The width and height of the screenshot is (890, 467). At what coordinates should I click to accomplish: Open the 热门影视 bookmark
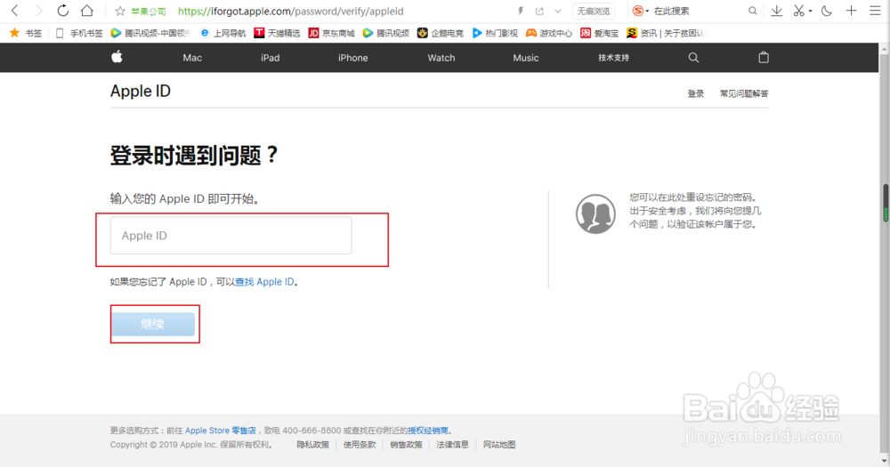point(495,33)
